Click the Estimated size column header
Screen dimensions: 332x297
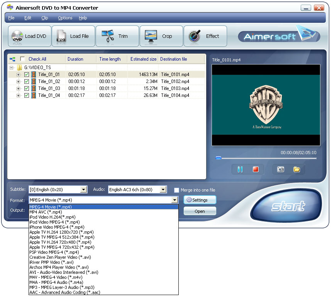(x=143, y=59)
